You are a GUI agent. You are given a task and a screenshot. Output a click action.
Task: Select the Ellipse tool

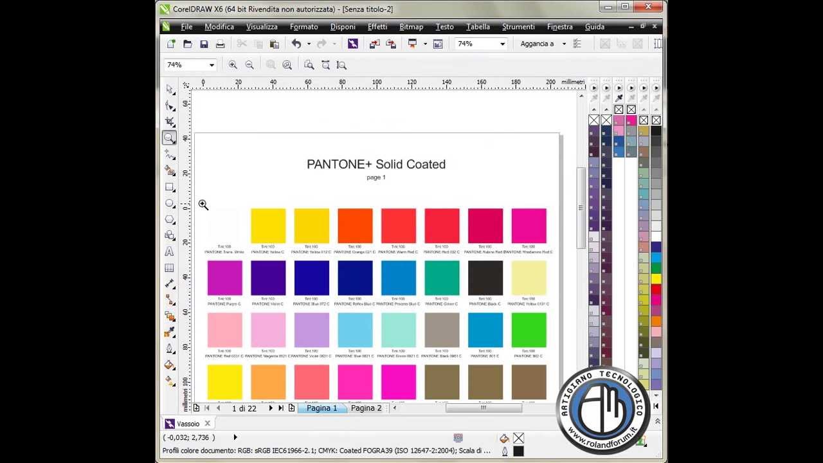pyautogui.click(x=170, y=203)
